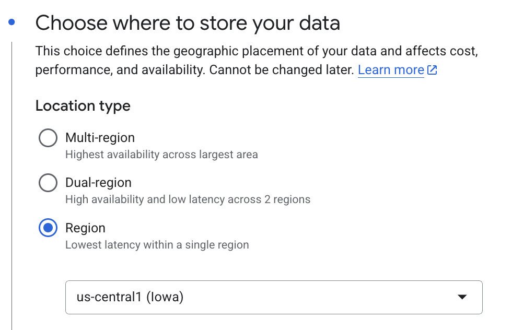Click the blue step bullet beside the heading

(x=11, y=22)
